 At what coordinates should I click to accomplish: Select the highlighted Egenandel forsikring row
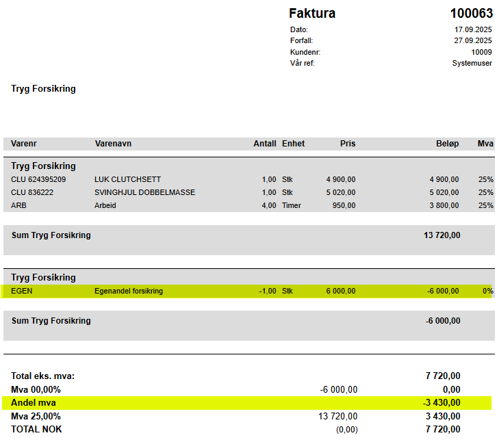[x=246, y=291]
